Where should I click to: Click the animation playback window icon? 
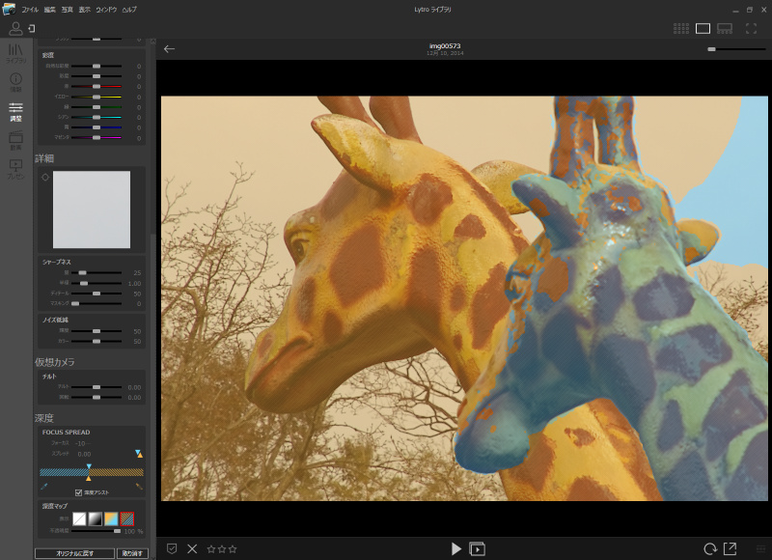pyautogui.click(x=477, y=548)
